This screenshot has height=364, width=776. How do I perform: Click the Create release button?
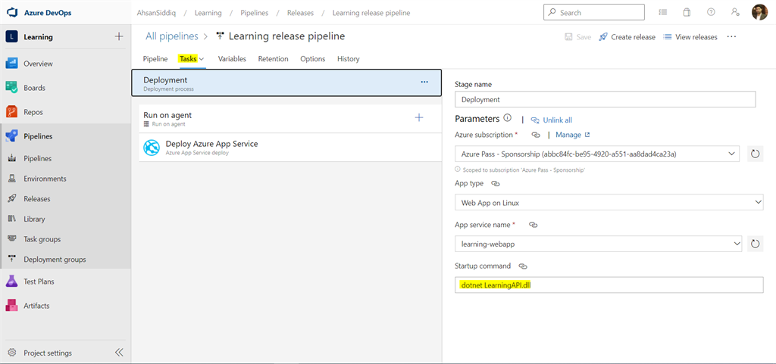pyautogui.click(x=627, y=37)
